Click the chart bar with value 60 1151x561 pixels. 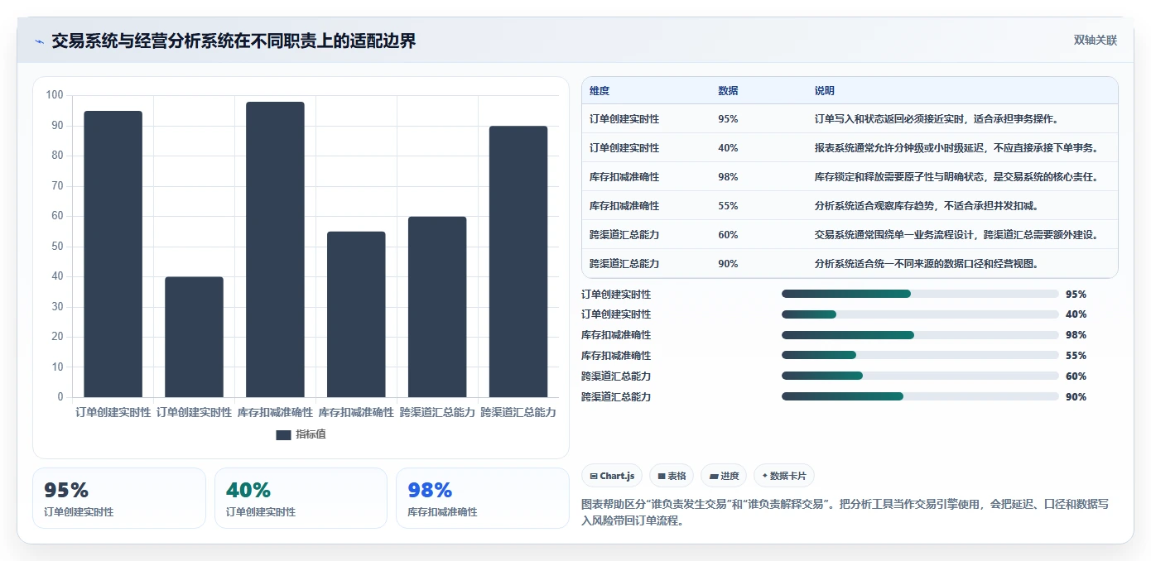(437, 307)
